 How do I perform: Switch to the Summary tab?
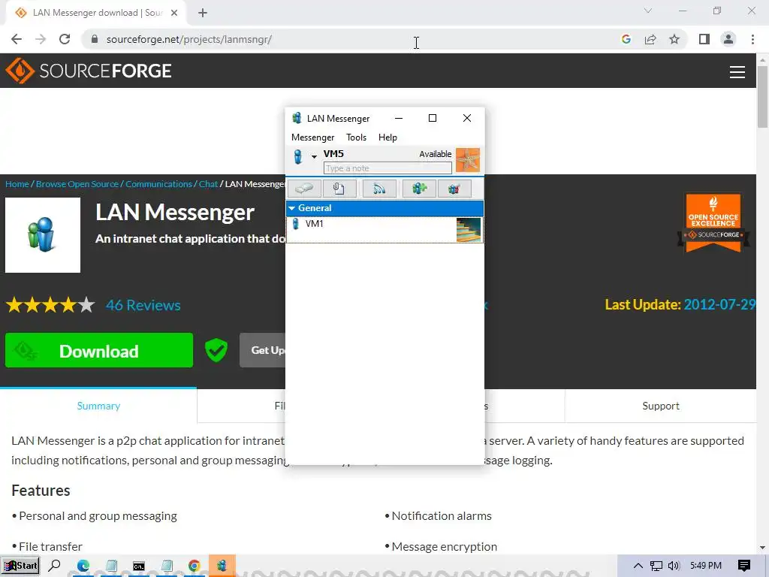98,406
